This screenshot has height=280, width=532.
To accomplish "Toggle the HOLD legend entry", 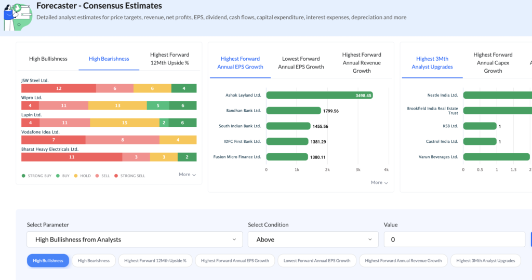I will pyautogui.click(x=83, y=176).
